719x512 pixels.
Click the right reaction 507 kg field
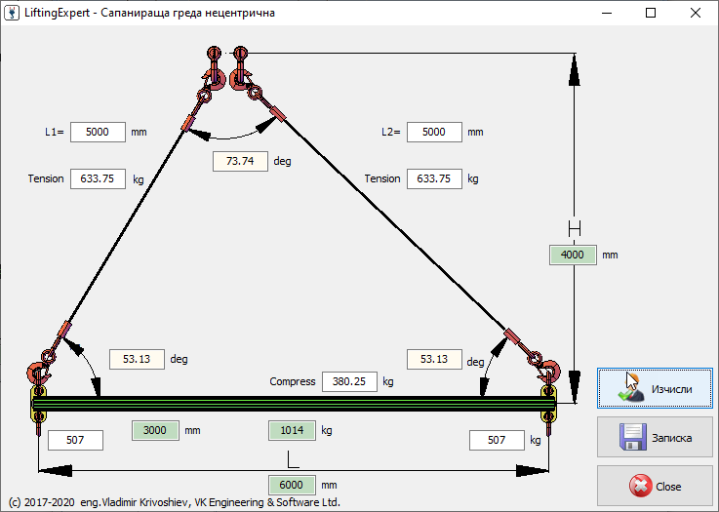(496, 441)
